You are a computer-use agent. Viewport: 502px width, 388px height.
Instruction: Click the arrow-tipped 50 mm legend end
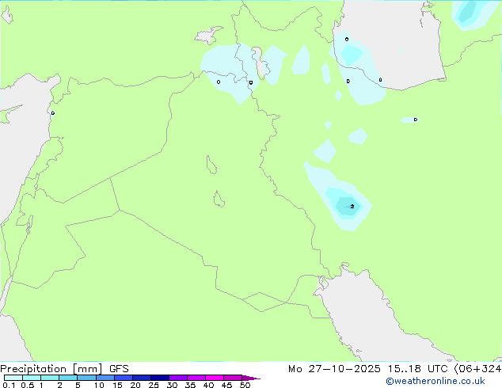tap(251, 378)
